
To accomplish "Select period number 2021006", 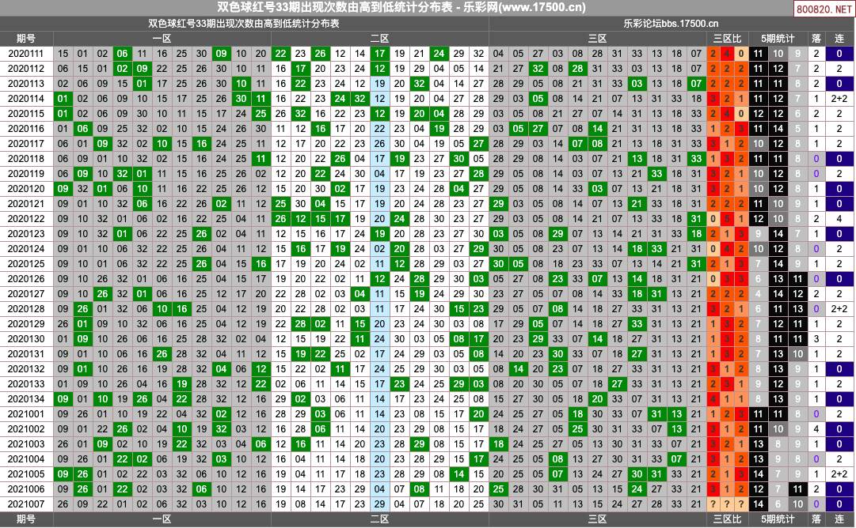I will (26, 489).
